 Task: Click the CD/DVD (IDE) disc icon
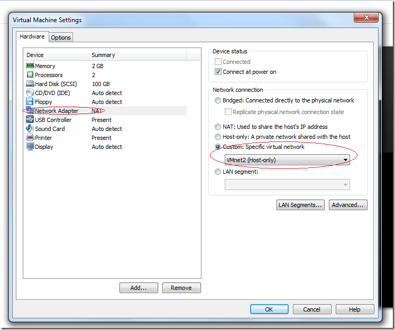pyautogui.click(x=30, y=93)
